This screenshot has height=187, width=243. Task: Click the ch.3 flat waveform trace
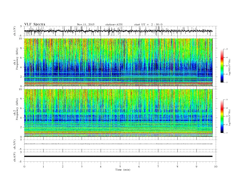tap(118, 144)
